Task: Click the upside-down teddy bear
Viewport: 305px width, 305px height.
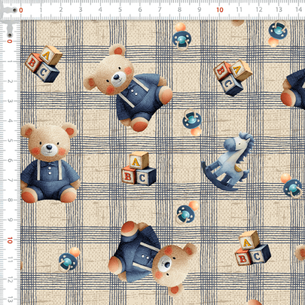Action: click(153, 258)
